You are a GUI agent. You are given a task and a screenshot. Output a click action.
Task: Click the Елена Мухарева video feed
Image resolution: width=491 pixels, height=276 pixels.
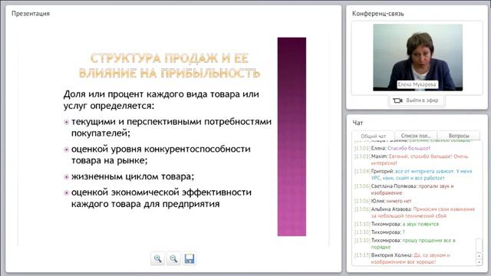pyautogui.click(x=417, y=58)
